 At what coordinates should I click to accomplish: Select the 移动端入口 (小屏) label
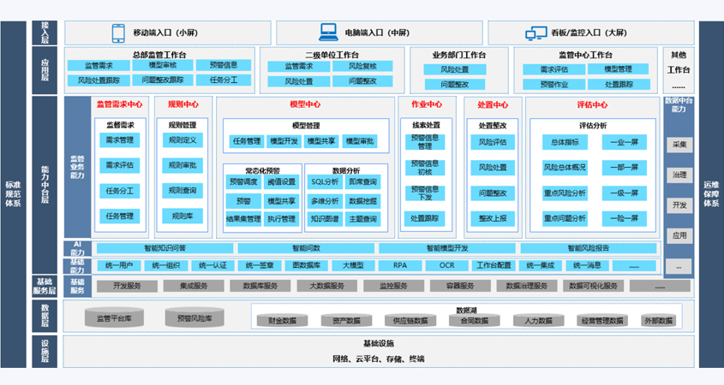165,33
